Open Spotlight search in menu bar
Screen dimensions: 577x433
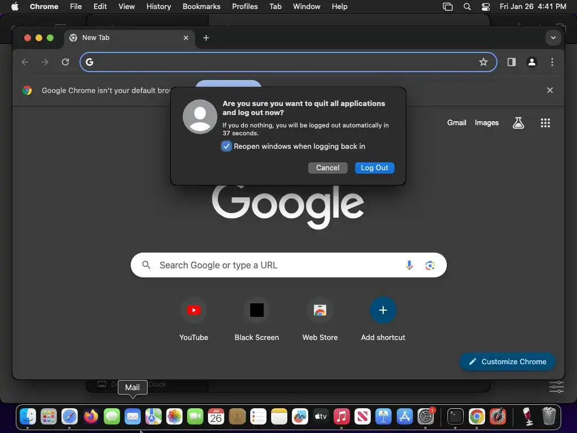coord(467,7)
